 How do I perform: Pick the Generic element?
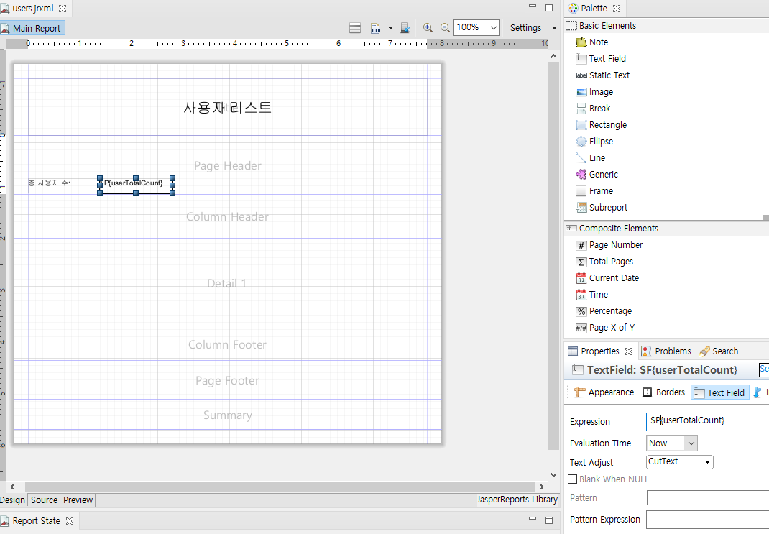coord(597,175)
